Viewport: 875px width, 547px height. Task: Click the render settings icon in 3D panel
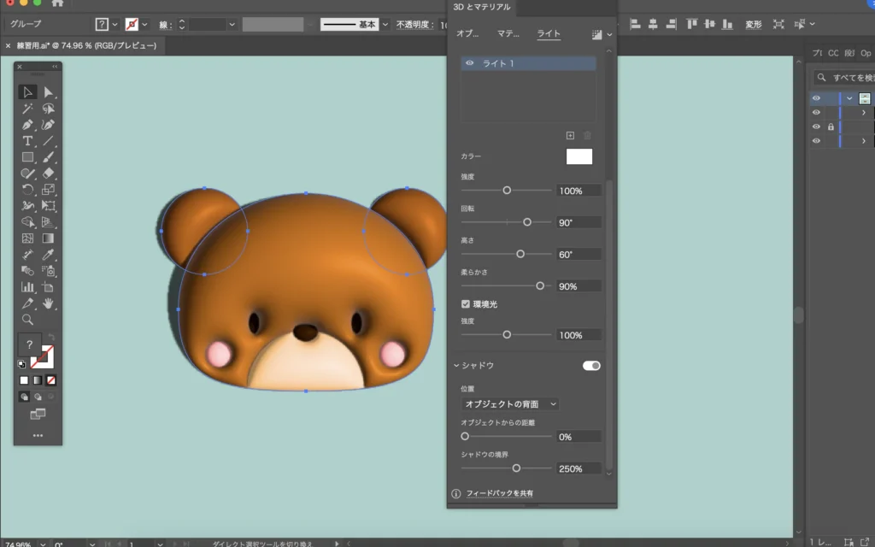[596, 34]
